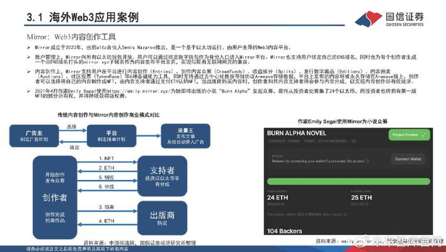Click the Guosen Securities logo icon

point(369,19)
